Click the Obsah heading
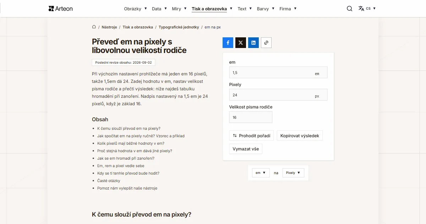The image size is (426, 224). (x=100, y=119)
